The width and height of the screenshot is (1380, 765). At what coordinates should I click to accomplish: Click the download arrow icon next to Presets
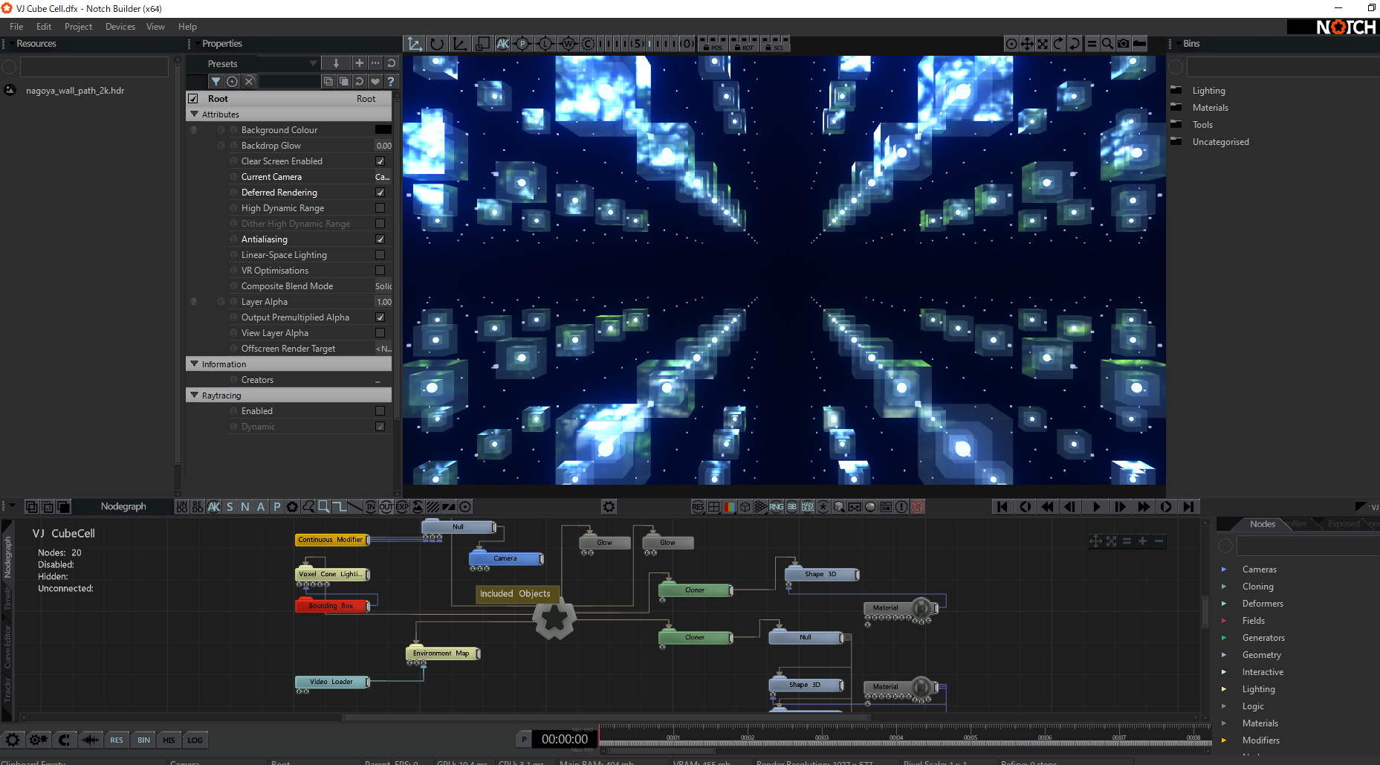click(336, 63)
